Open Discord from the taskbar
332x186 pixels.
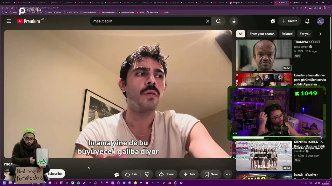point(50,183)
